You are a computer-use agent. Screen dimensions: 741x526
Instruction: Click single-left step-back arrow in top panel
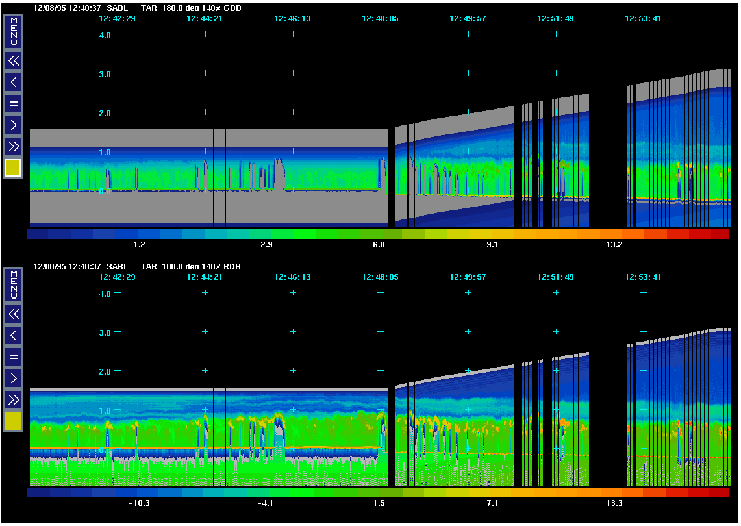(x=13, y=82)
